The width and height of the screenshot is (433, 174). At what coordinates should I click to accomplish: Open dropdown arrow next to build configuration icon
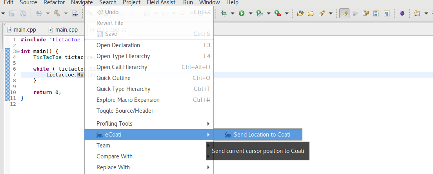pyautogui.click(x=47, y=13)
